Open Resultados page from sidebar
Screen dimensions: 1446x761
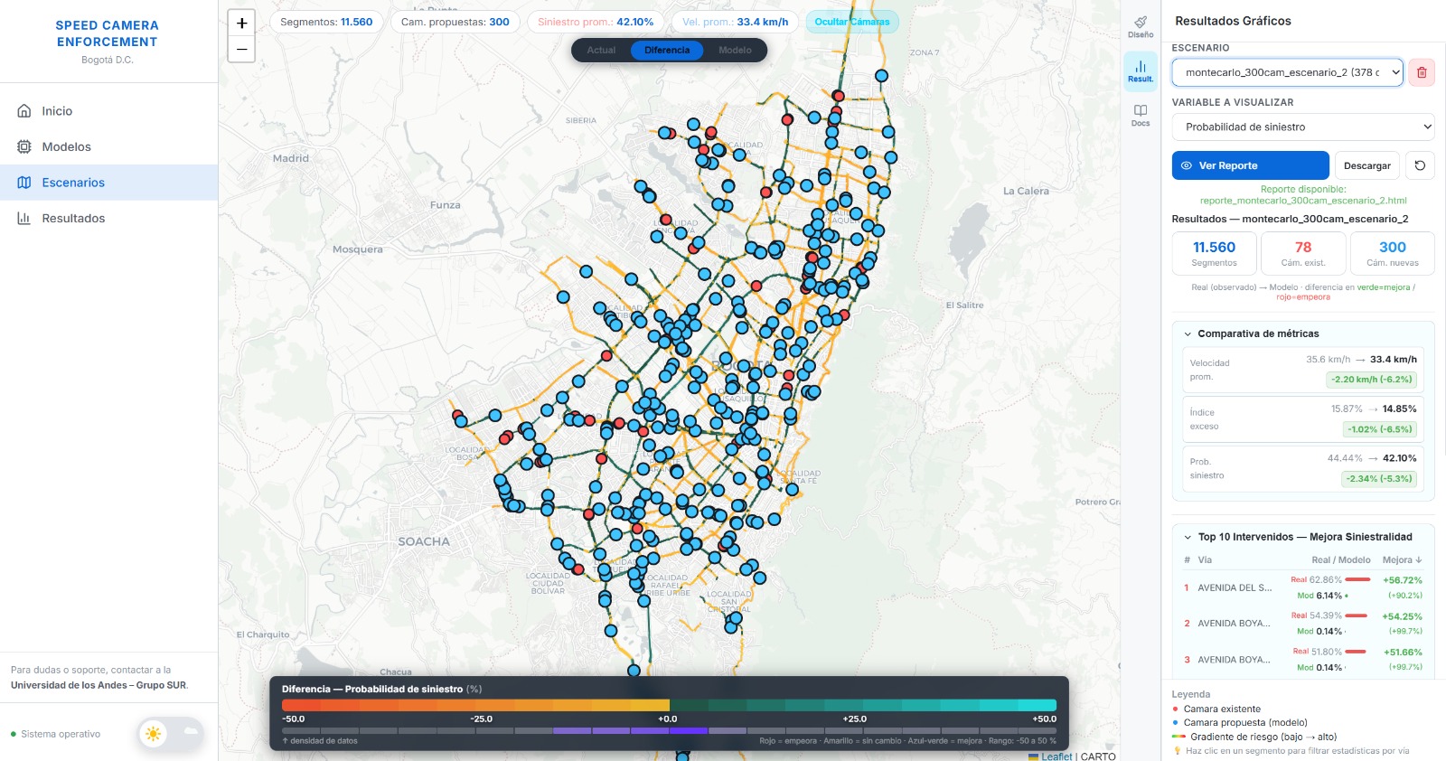point(73,219)
